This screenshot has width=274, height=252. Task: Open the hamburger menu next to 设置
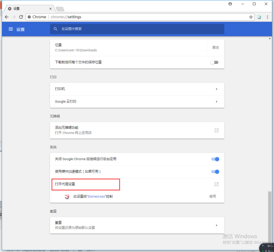(11, 29)
